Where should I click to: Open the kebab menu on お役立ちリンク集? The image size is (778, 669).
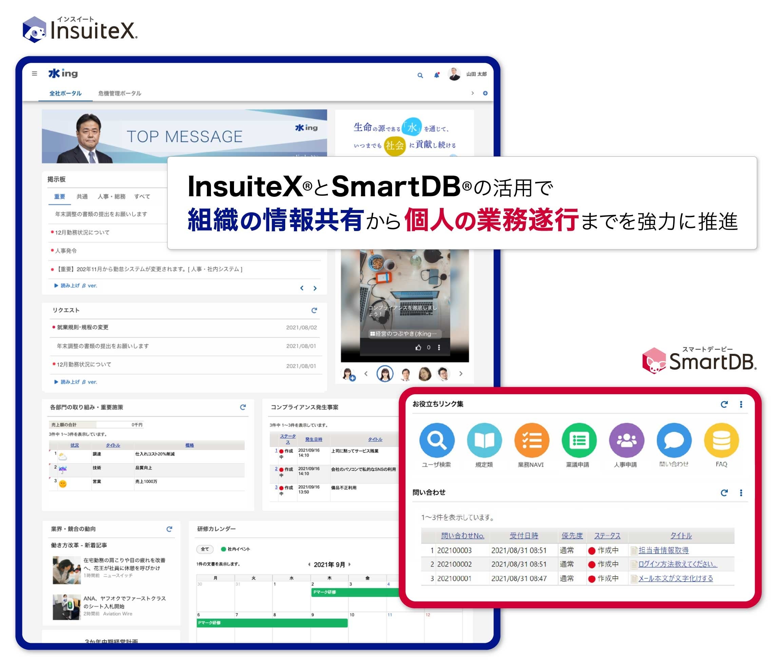tap(741, 405)
